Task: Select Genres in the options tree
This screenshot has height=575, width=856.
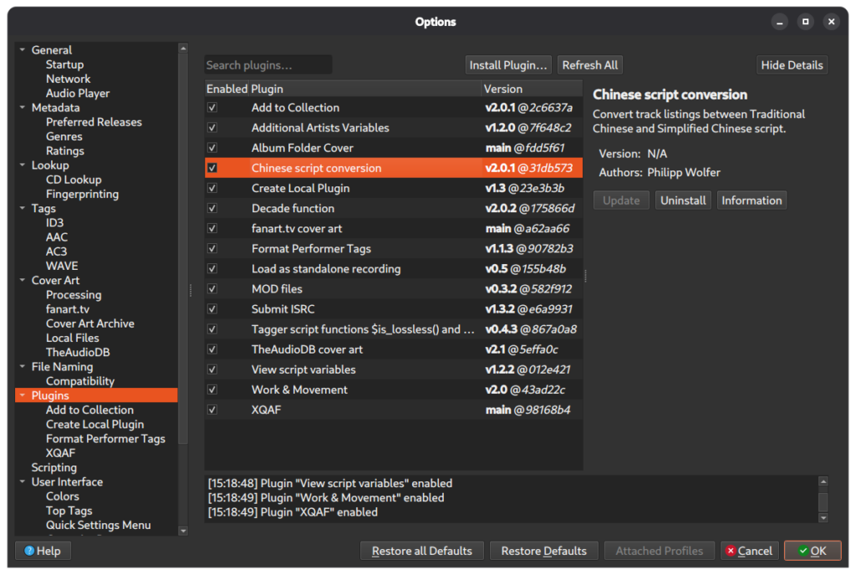Action: (64, 136)
